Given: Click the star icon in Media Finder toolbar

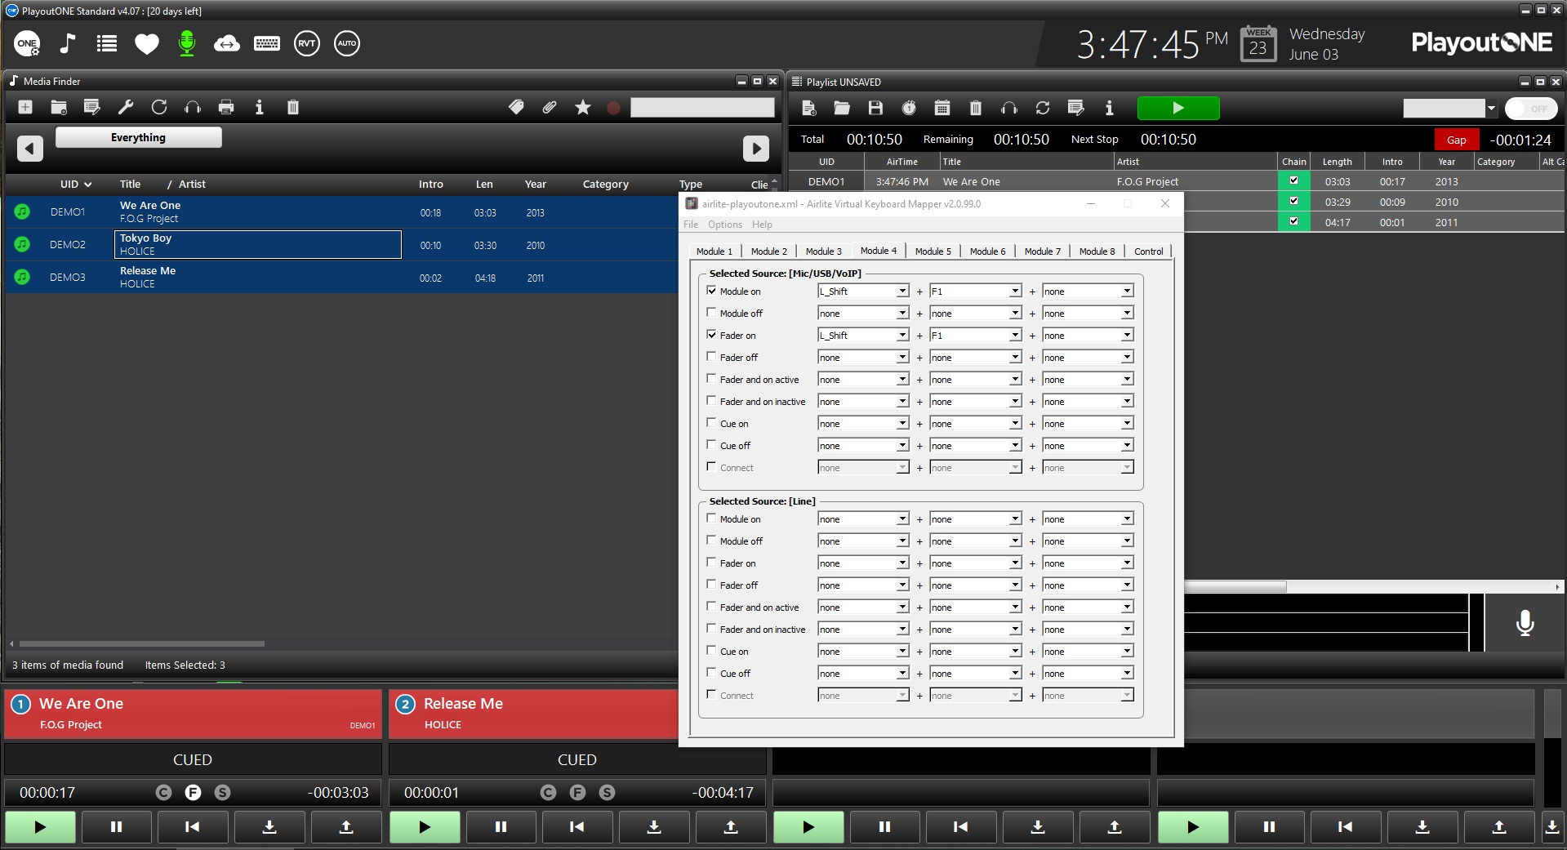Looking at the screenshot, I should coord(582,107).
